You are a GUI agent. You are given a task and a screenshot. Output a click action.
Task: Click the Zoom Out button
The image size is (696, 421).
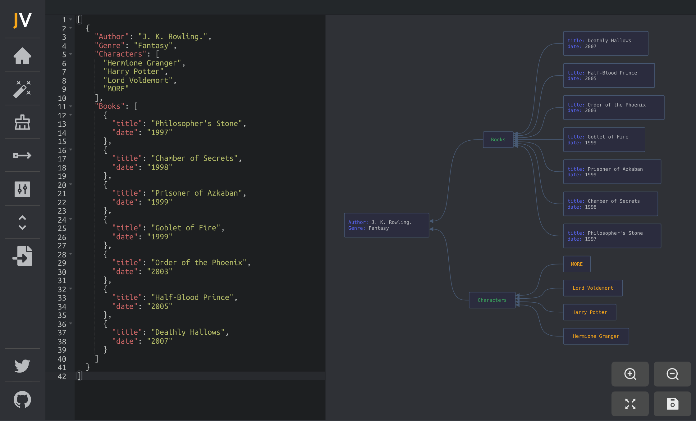(673, 374)
